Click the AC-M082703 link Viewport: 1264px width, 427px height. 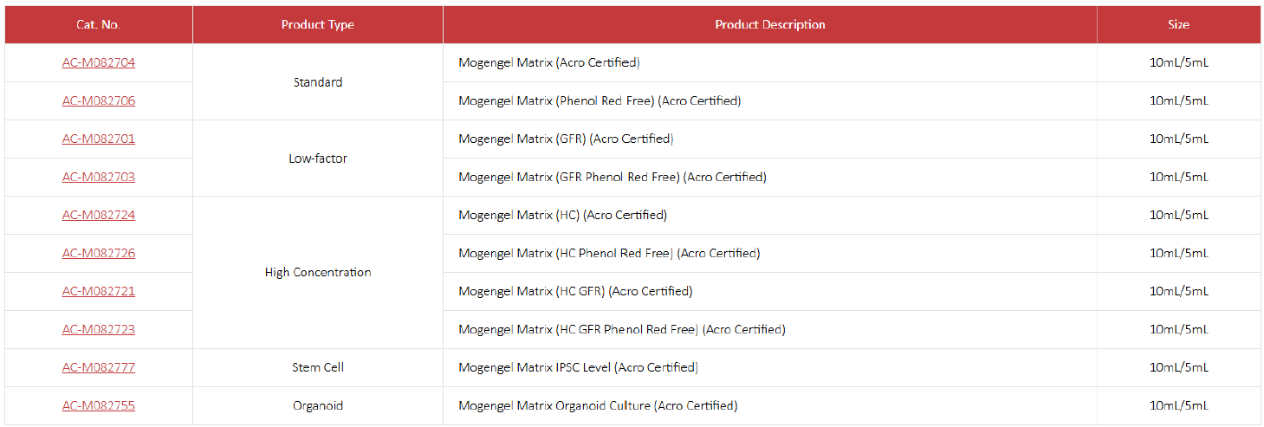tap(99, 177)
